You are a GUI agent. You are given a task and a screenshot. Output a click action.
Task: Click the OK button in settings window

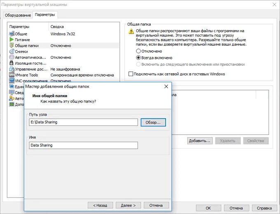click(208, 208)
